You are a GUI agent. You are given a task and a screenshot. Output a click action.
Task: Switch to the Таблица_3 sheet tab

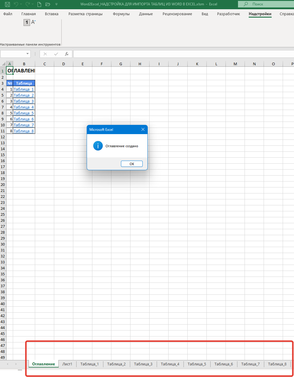pos(143,364)
